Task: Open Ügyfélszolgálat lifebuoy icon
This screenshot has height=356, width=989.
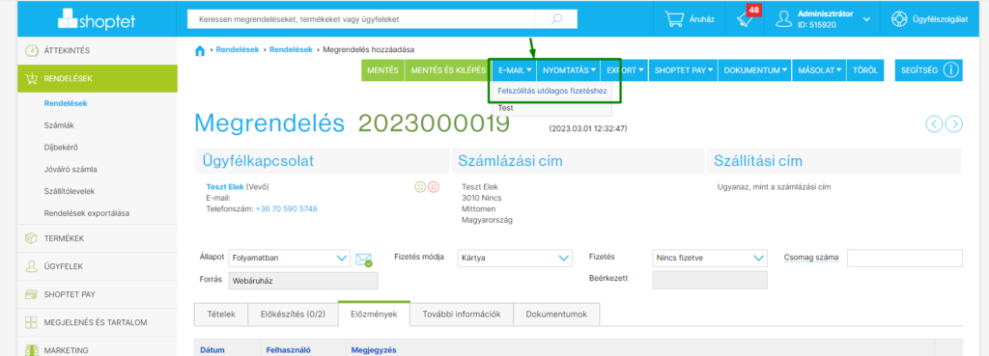Action: click(899, 19)
